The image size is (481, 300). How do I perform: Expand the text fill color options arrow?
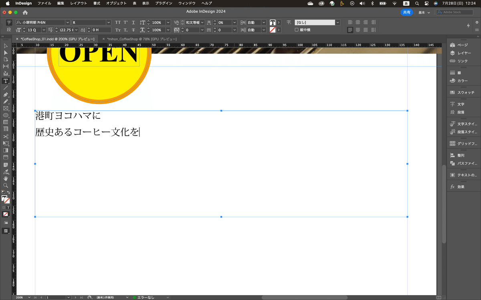point(279,22)
